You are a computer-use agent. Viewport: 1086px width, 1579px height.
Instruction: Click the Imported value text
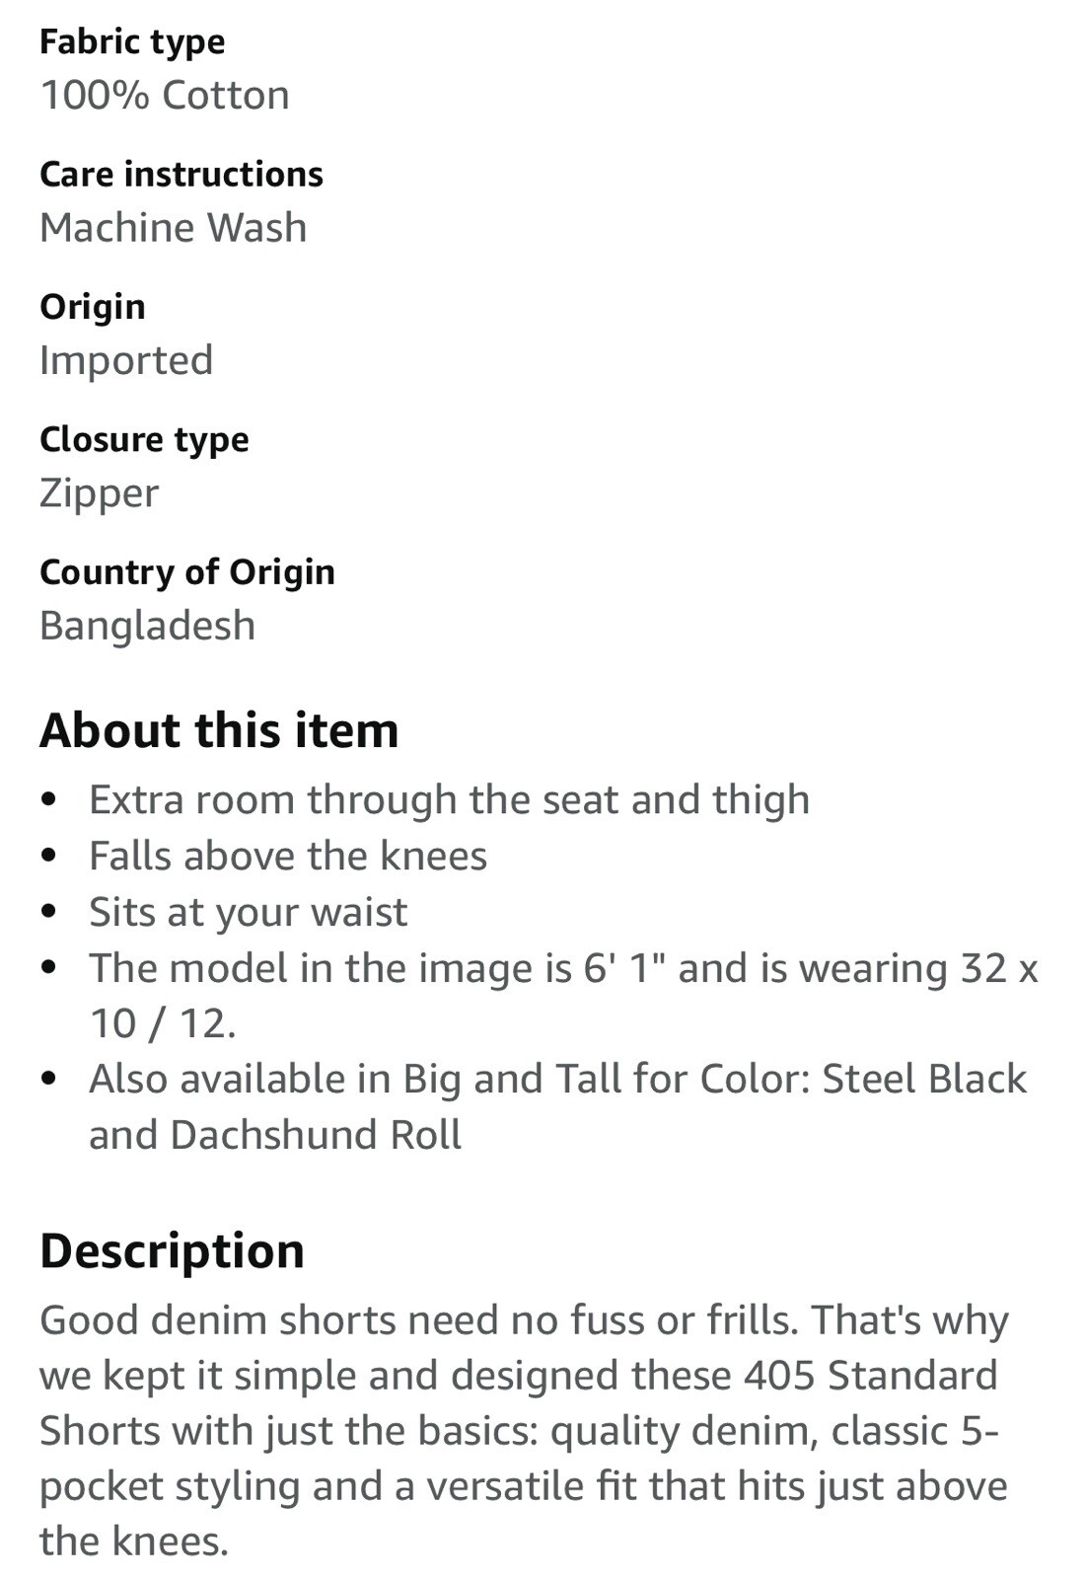click(126, 361)
